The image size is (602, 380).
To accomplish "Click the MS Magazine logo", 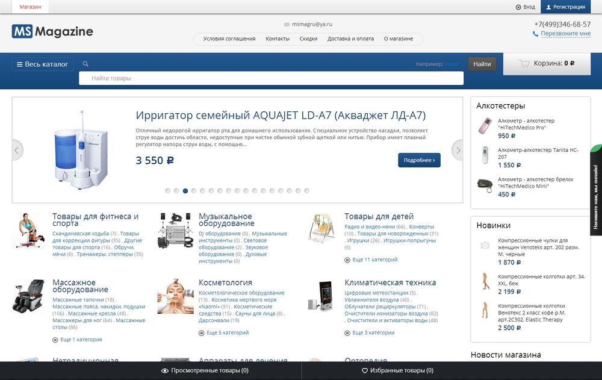I will 52,31.
